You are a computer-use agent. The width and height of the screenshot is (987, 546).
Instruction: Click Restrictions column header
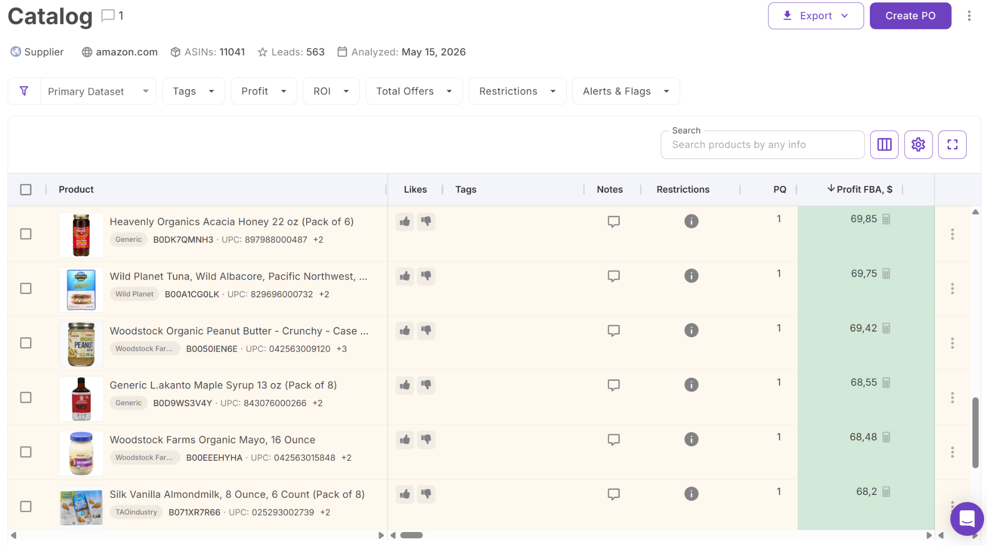point(683,189)
